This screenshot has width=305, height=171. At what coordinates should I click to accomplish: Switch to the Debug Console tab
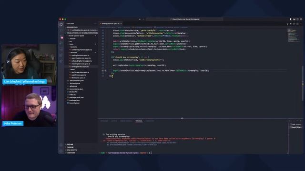[126, 121]
